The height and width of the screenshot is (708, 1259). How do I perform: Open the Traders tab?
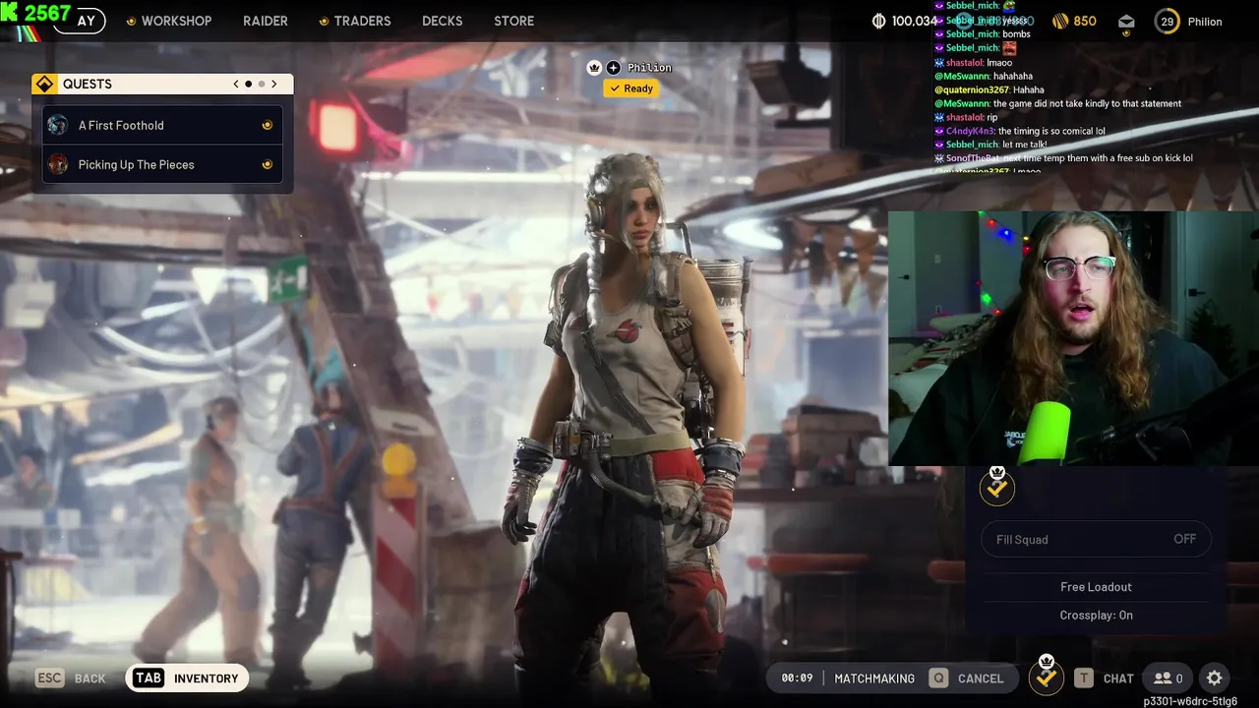point(362,21)
